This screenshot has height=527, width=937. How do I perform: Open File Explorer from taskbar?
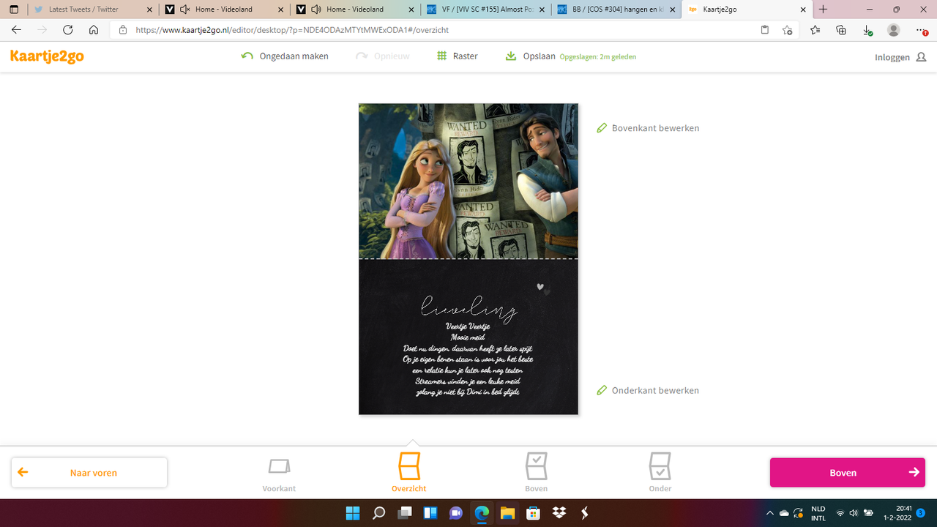point(507,513)
